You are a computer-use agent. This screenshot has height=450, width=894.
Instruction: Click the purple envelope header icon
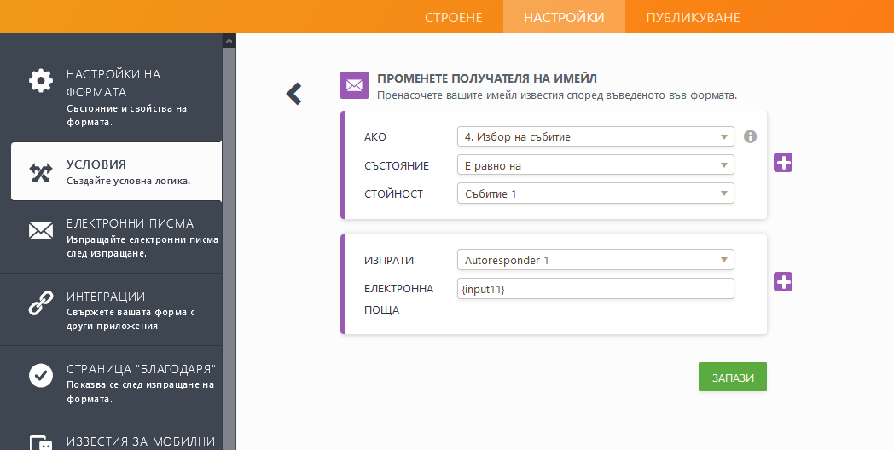[x=354, y=85]
